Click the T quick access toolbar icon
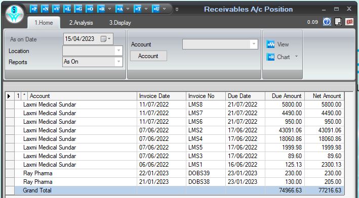This screenshot has height=198, width=359. (x=138, y=9)
